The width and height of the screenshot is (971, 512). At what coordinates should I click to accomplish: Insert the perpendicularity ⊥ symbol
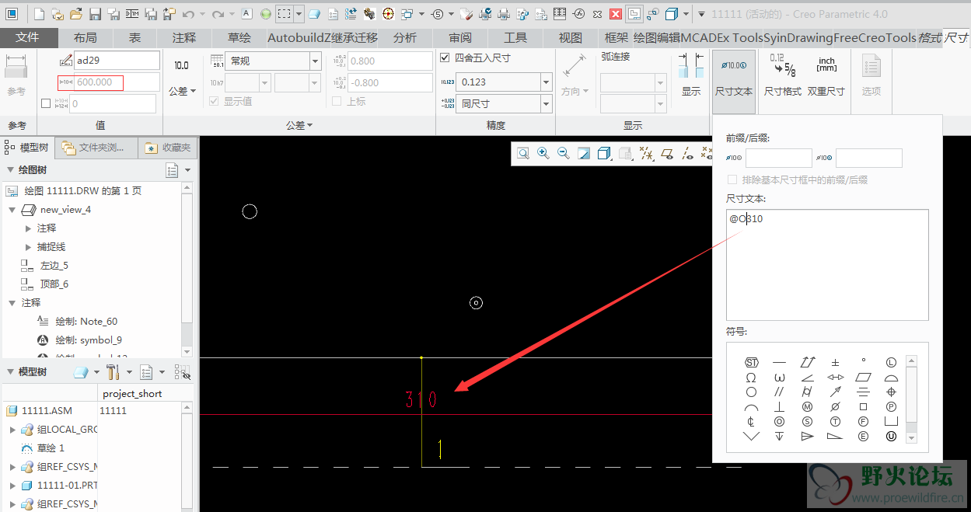coord(779,407)
